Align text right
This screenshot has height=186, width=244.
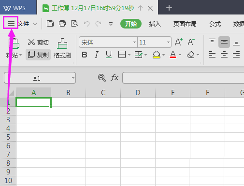coord(236,55)
